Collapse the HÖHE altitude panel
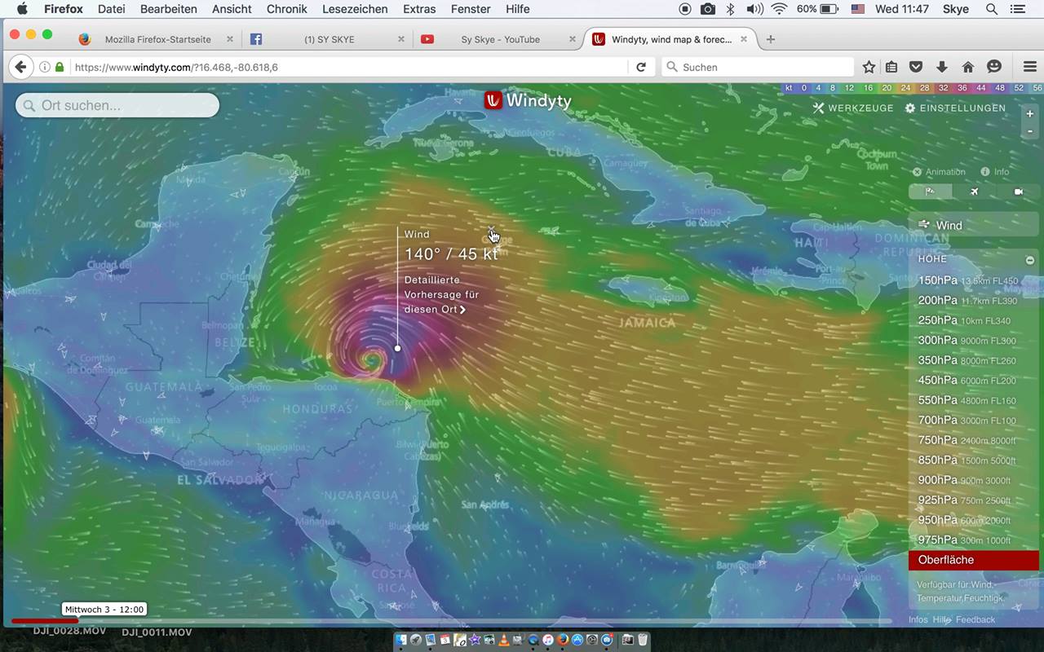 click(1029, 260)
